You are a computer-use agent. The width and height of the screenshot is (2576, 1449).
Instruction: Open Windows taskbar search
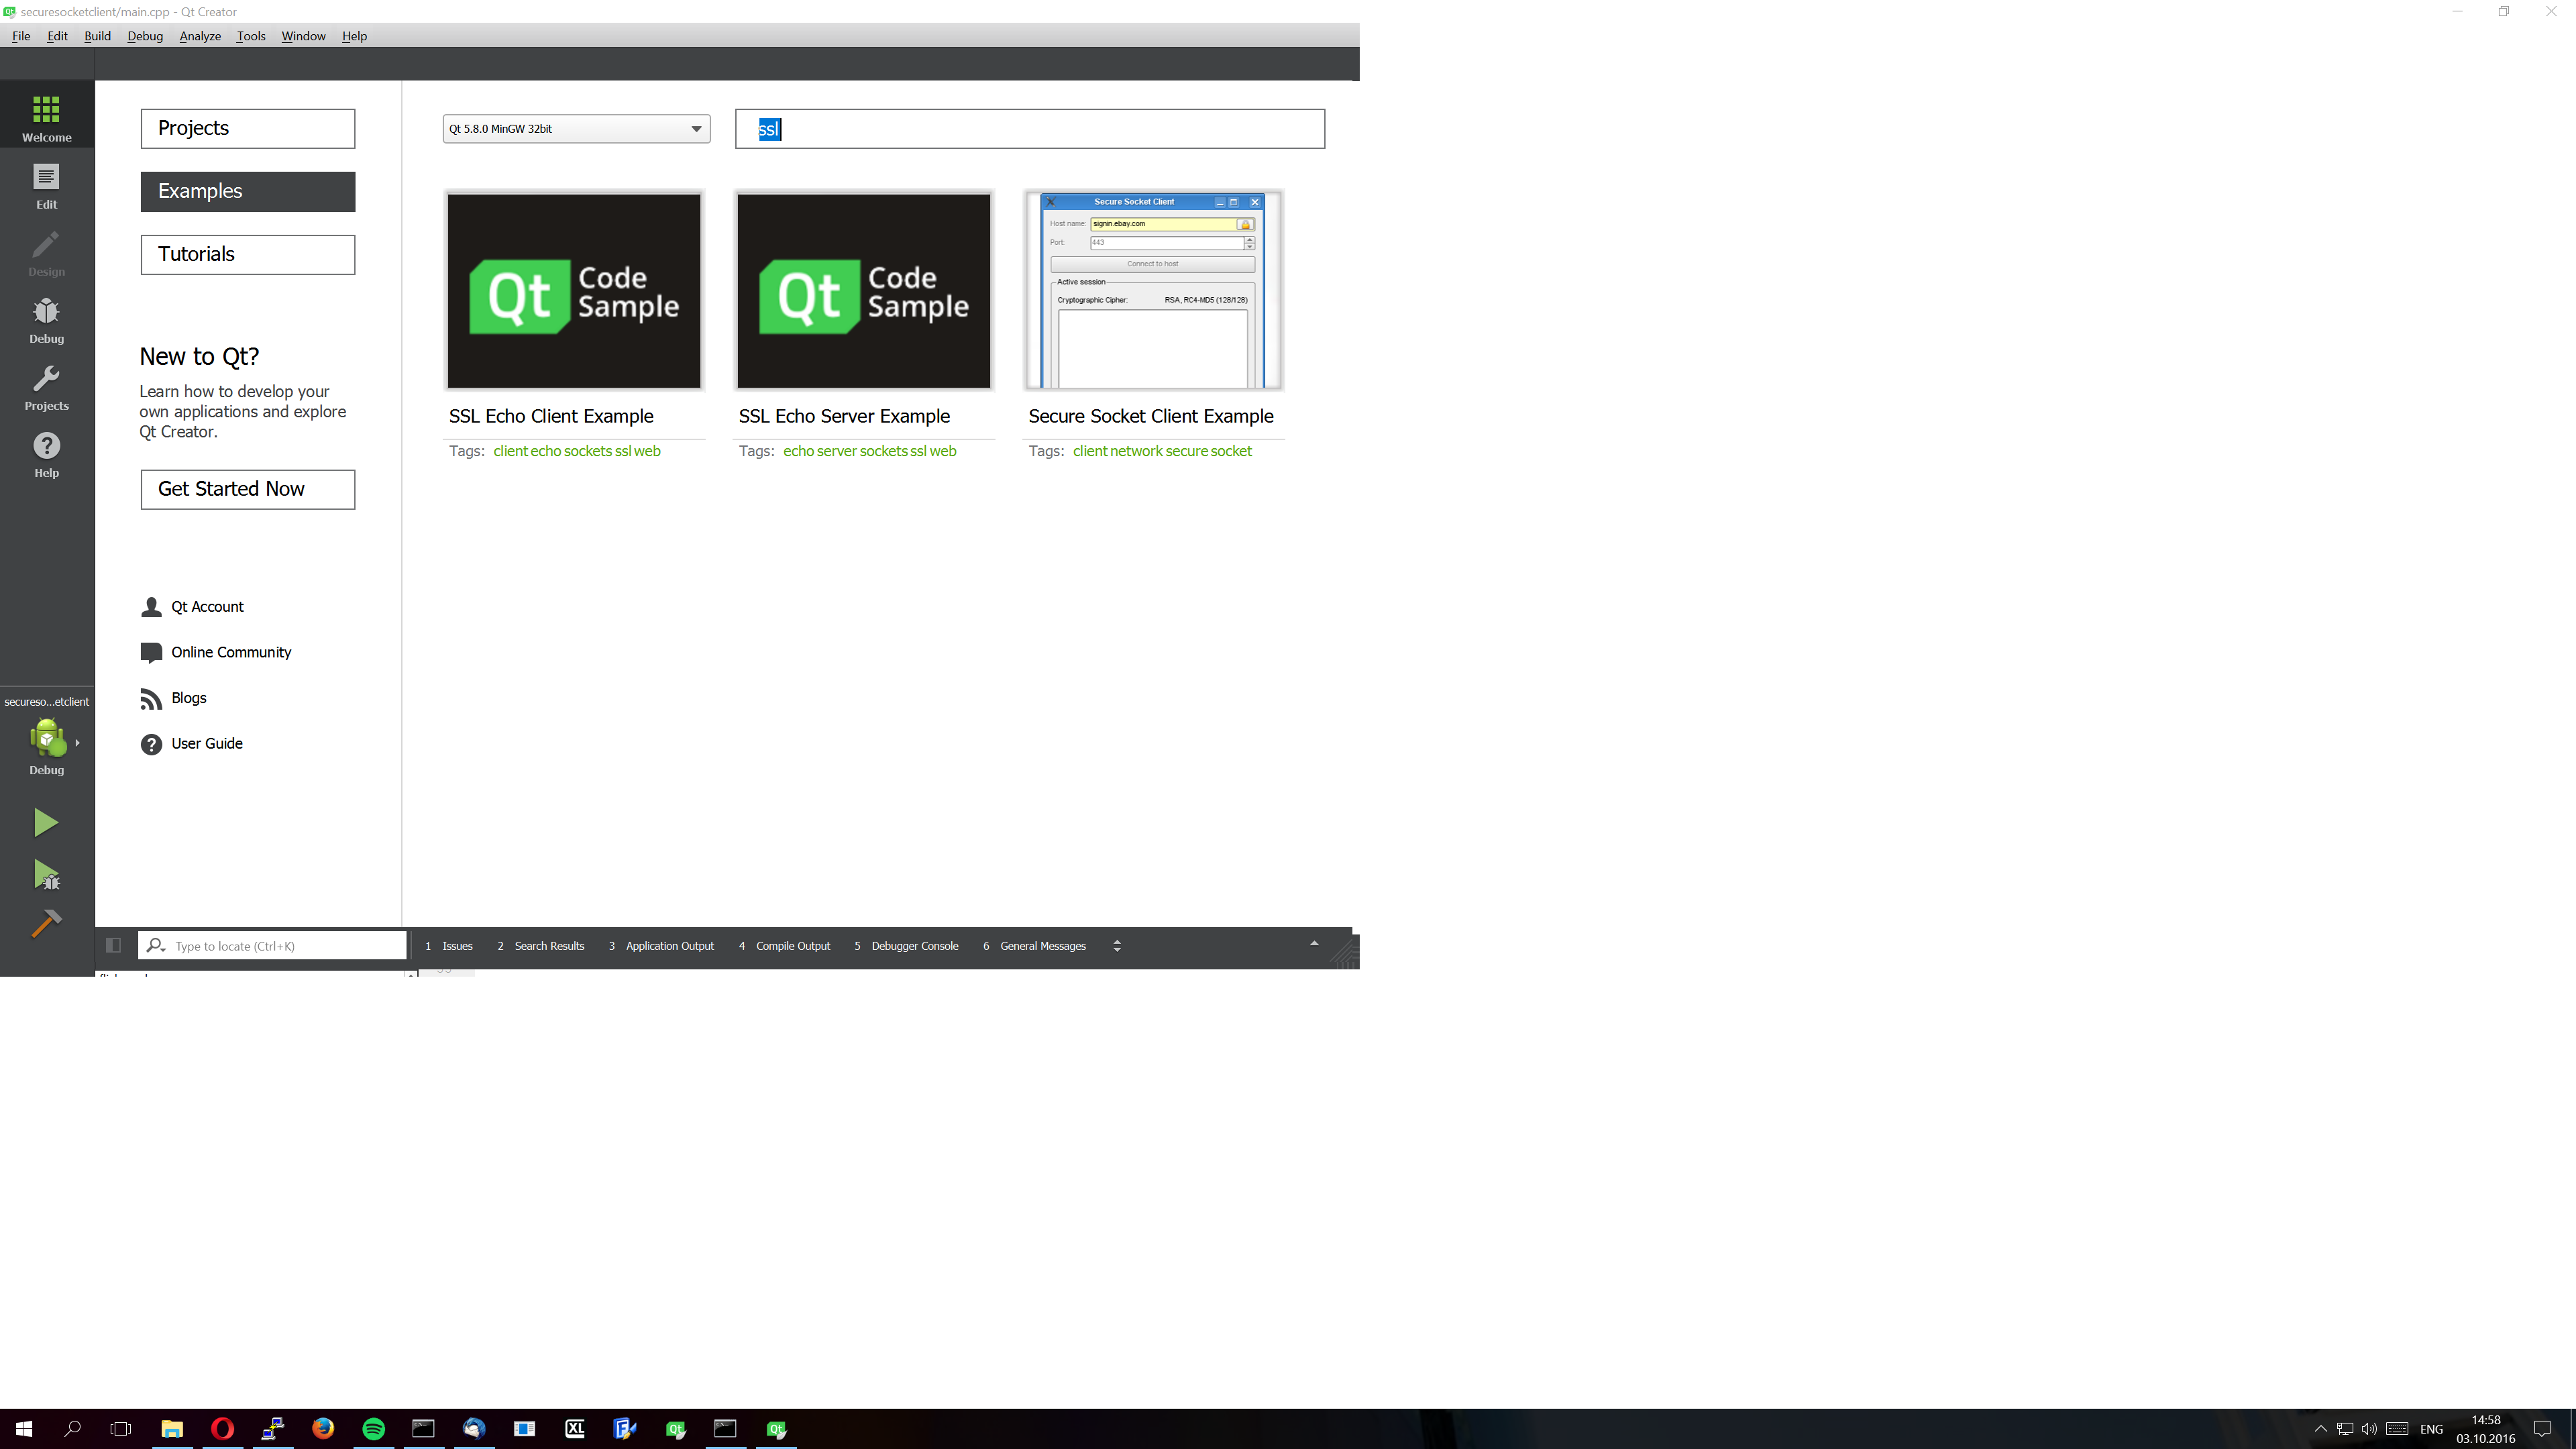tap(72, 1429)
